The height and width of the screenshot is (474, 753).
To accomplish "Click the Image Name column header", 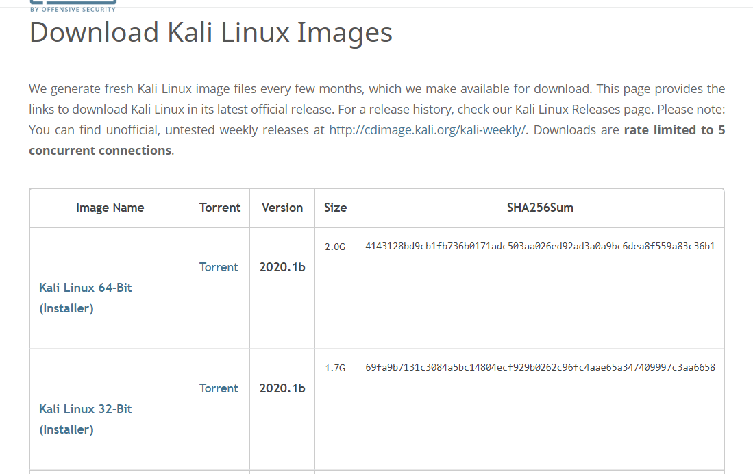I will pos(110,208).
